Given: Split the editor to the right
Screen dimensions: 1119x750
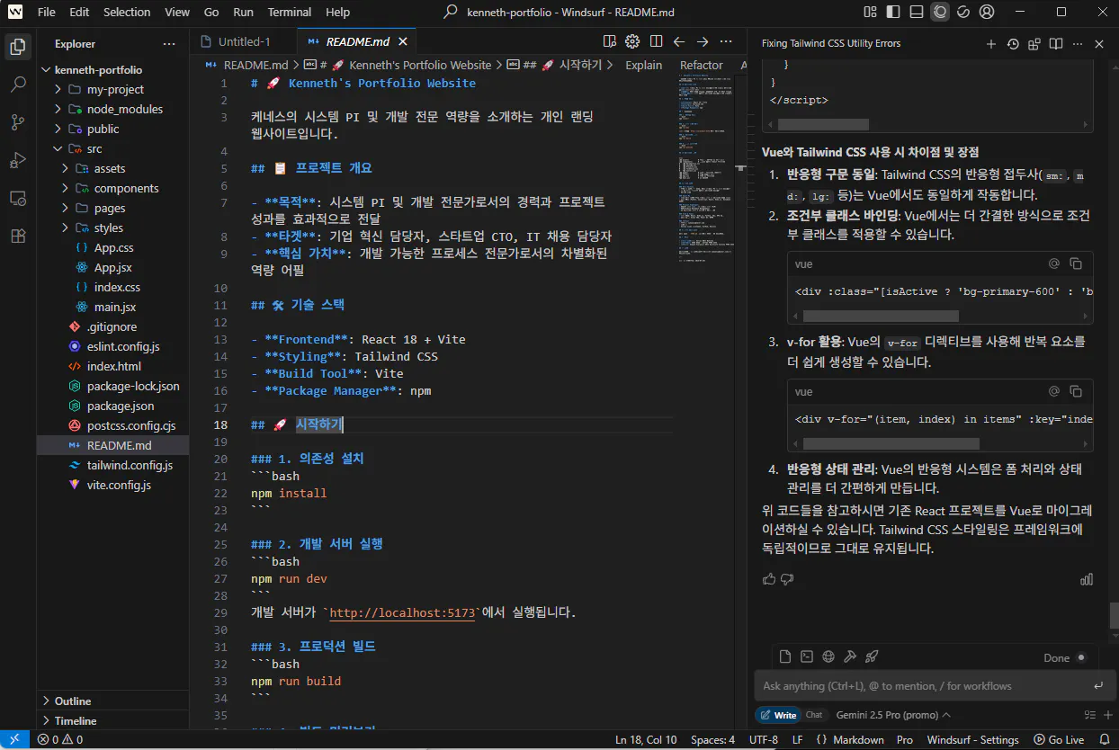Looking at the screenshot, I should coord(656,41).
